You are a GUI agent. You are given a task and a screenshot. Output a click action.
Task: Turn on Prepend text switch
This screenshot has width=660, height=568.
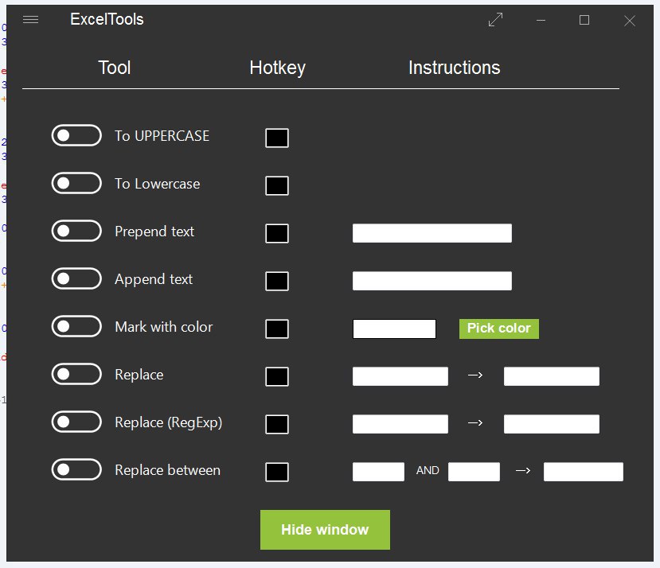point(76,231)
